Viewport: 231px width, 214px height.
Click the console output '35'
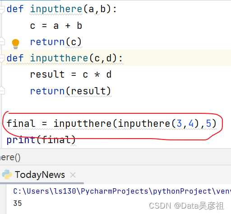18,203
